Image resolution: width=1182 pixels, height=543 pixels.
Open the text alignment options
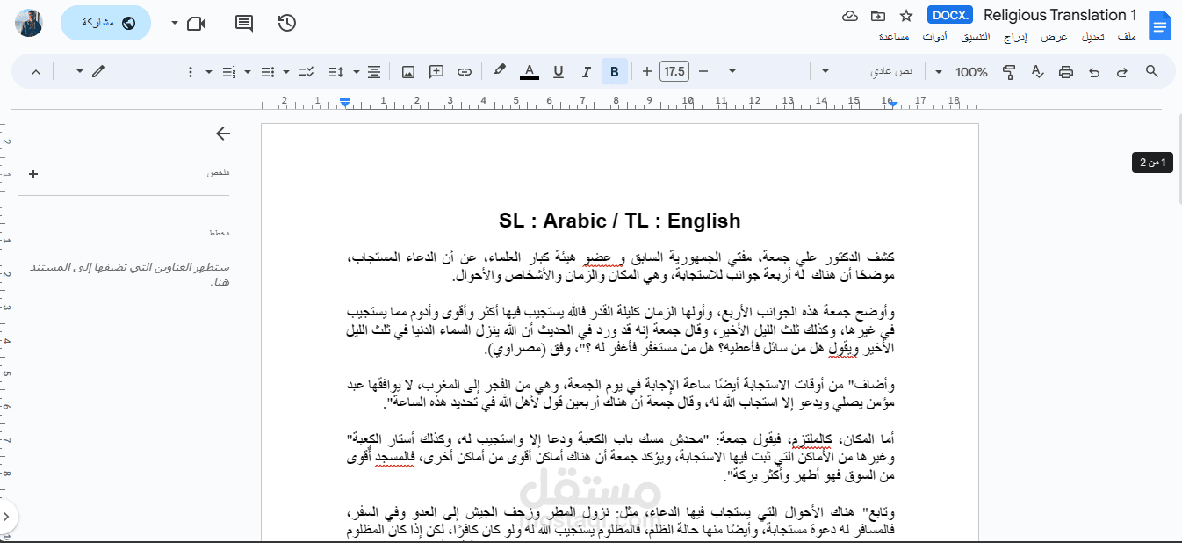click(x=374, y=71)
